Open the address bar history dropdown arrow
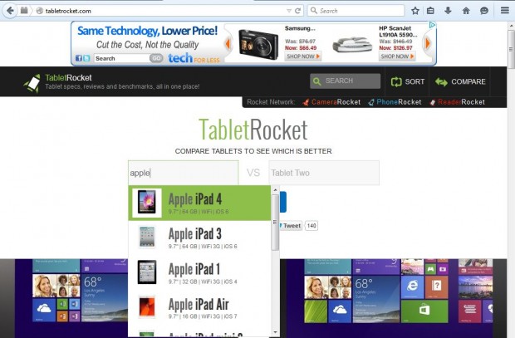 click(289, 11)
